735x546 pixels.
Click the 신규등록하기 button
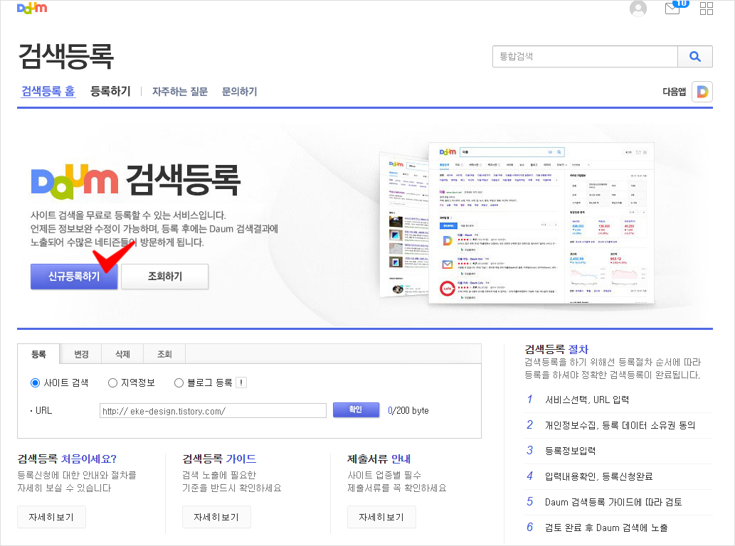click(x=74, y=277)
